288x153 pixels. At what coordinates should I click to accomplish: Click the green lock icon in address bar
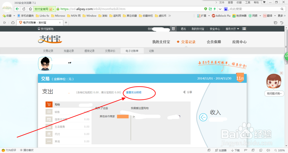[58, 9]
